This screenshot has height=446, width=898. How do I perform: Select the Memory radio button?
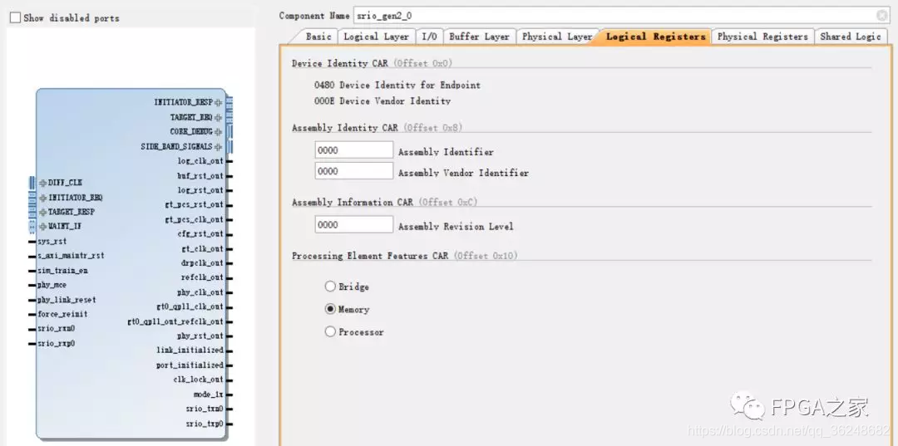(330, 309)
